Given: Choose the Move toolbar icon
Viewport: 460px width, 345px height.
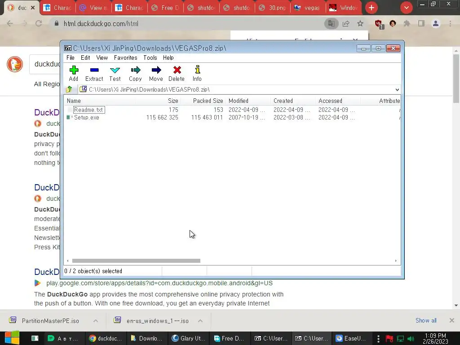Looking at the screenshot, I should [156, 73].
